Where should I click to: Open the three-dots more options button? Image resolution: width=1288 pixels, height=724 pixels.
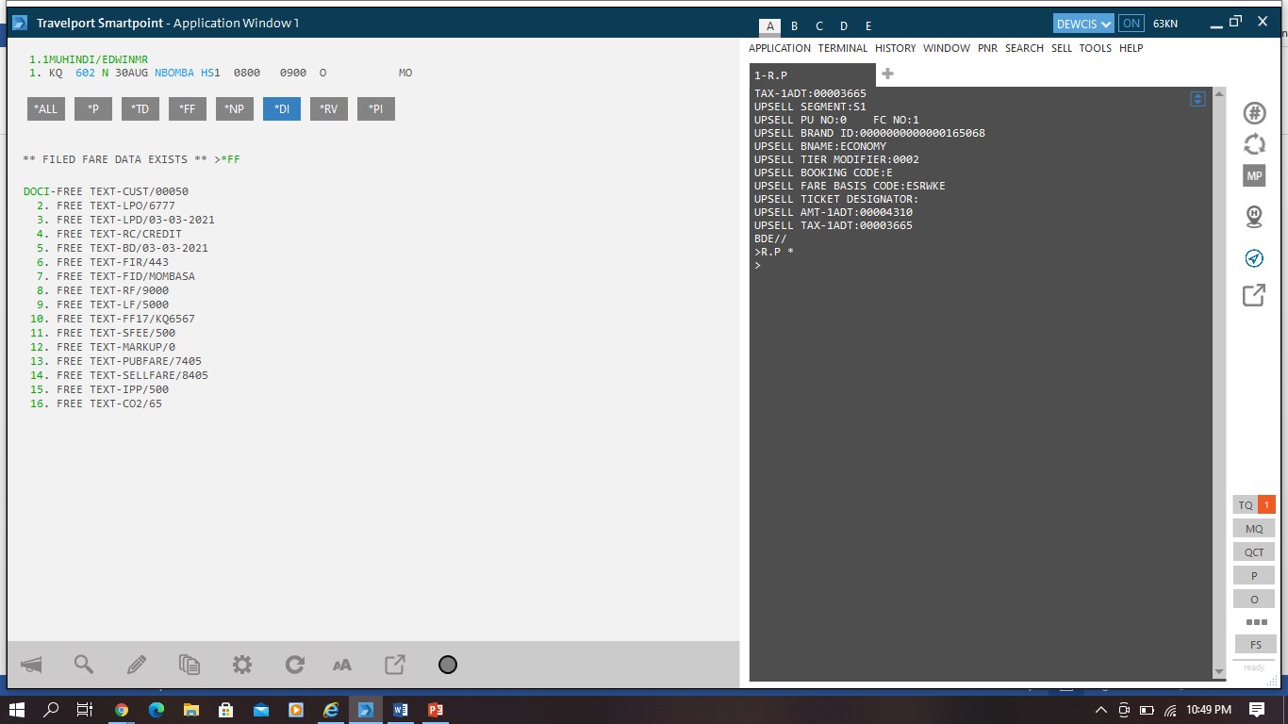[x=1256, y=621]
